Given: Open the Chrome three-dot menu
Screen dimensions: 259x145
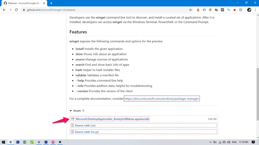Looking at the screenshot, I should [x=255, y=10].
